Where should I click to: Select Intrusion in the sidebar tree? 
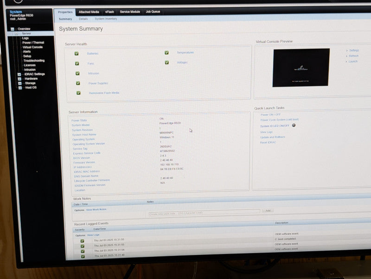(30, 70)
